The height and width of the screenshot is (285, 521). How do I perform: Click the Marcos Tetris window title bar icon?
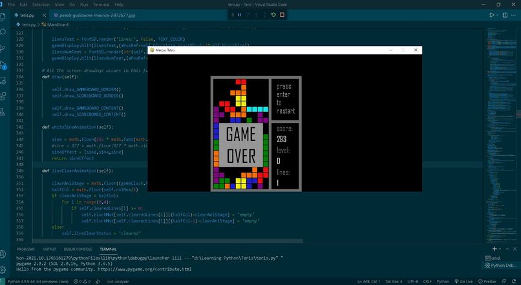pos(152,50)
